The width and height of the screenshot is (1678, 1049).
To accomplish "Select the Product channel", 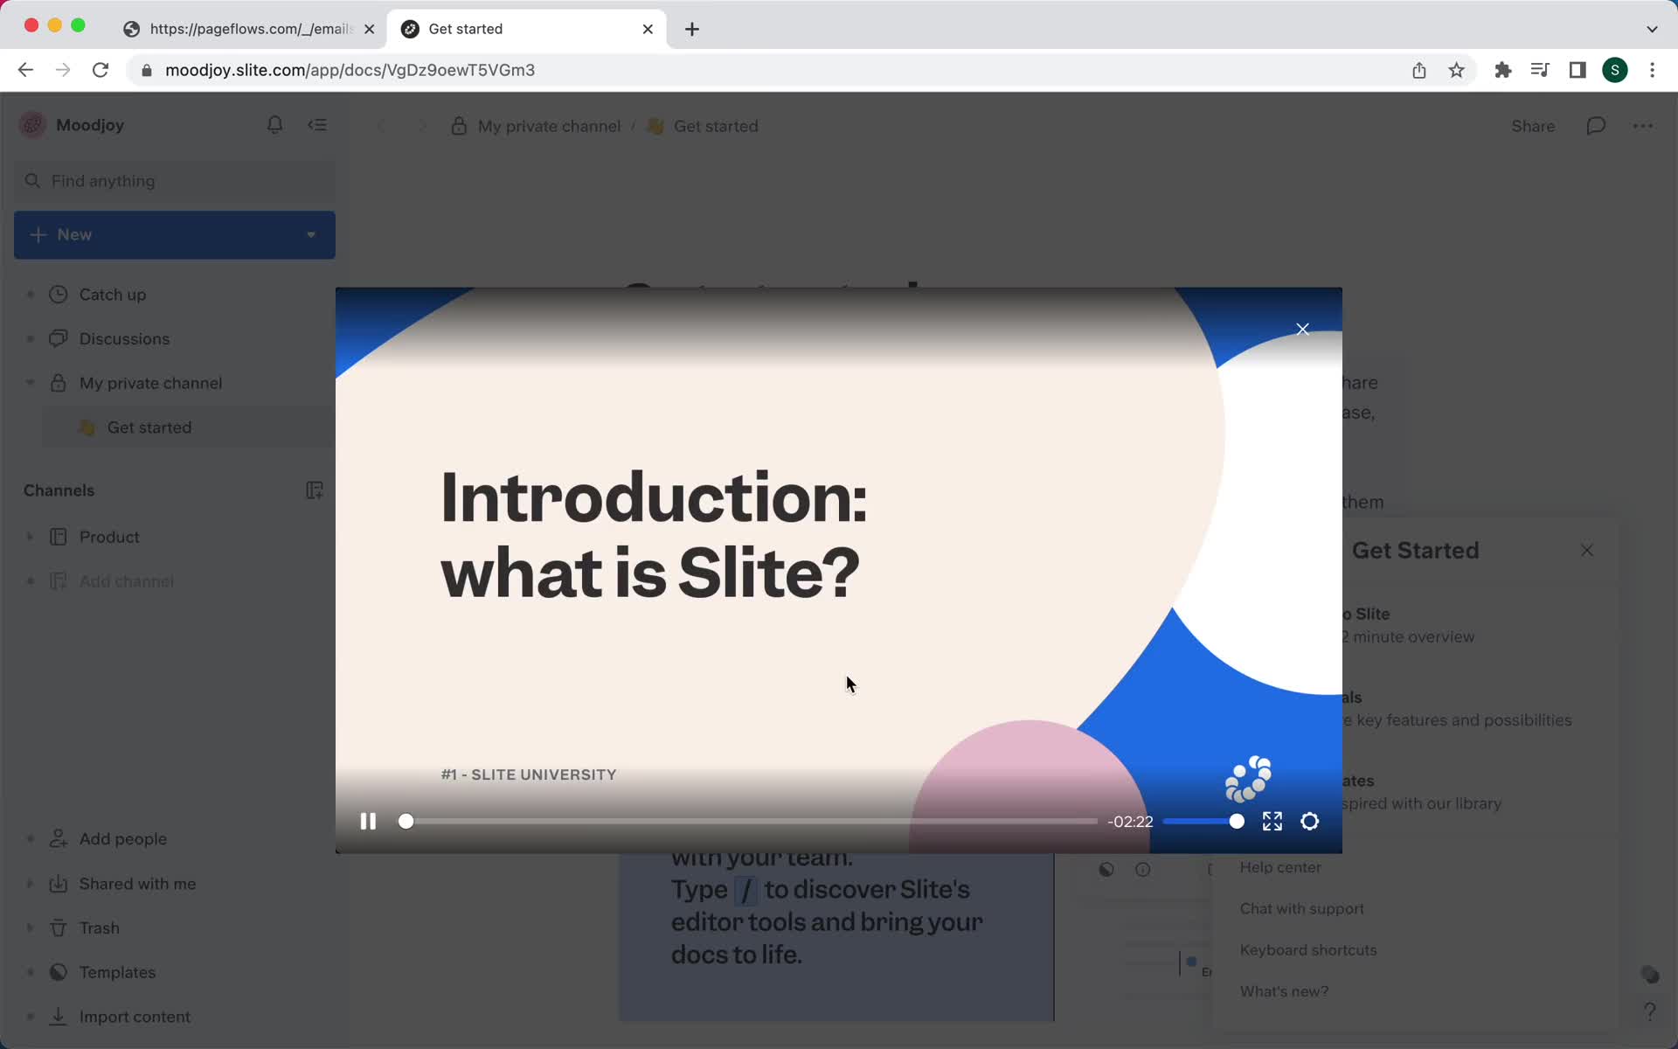I will 108,535.
